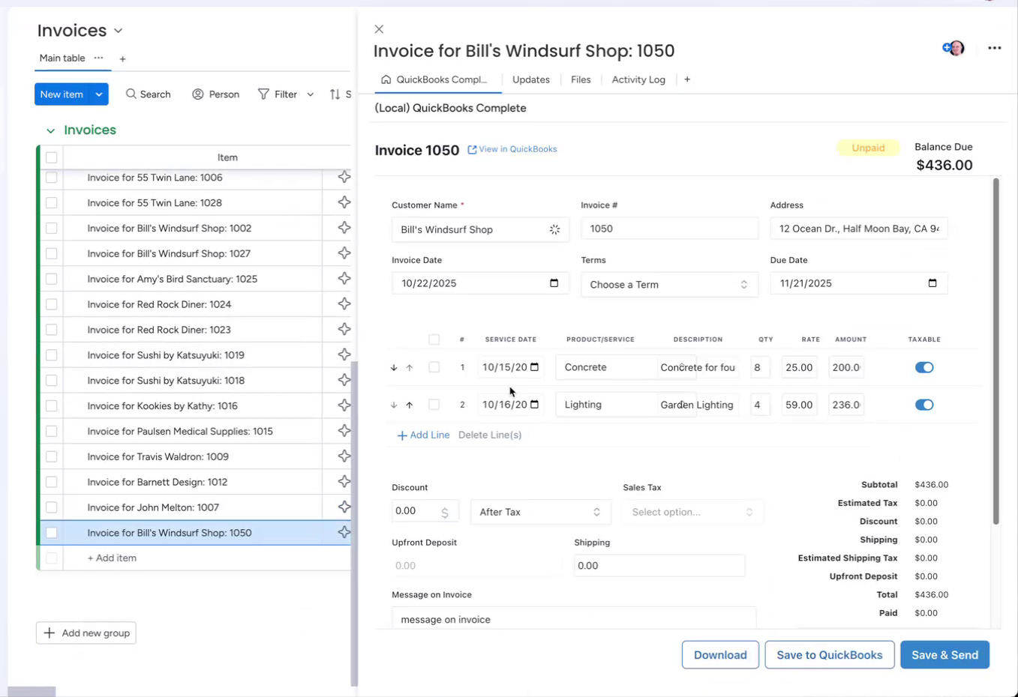The height and width of the screenshot is (697, 1018).
Task: Filter invoices by Person
Action: click(215, 94)
